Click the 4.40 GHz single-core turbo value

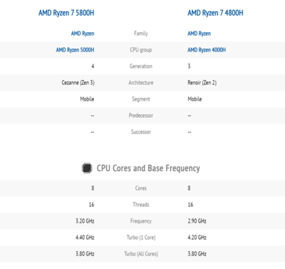(85, 238)
